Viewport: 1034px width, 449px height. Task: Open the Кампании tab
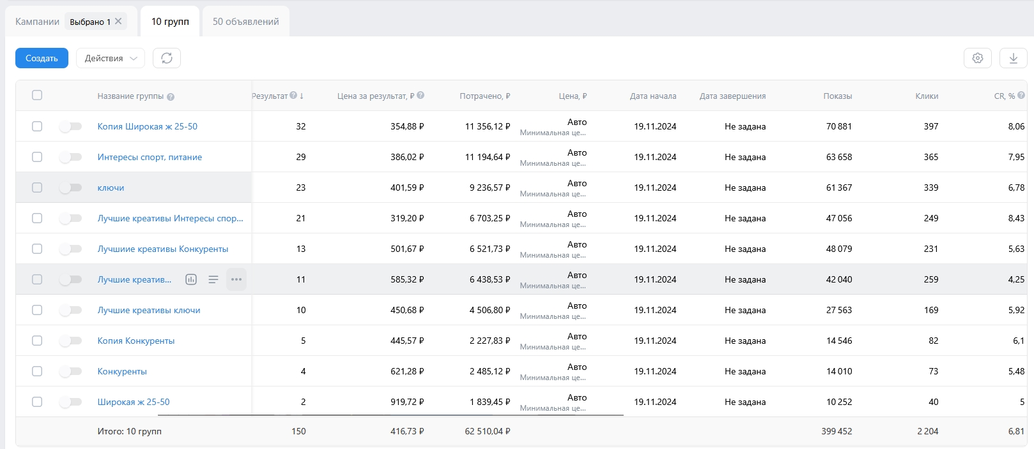[37, 22]
